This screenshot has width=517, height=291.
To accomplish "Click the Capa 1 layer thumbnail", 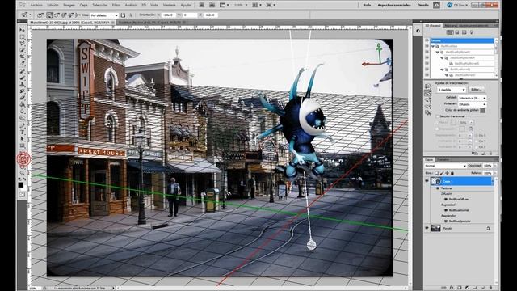I will click(x=436, y=181).
